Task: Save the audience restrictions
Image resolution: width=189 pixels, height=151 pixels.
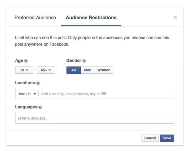Action: point(167,138)
